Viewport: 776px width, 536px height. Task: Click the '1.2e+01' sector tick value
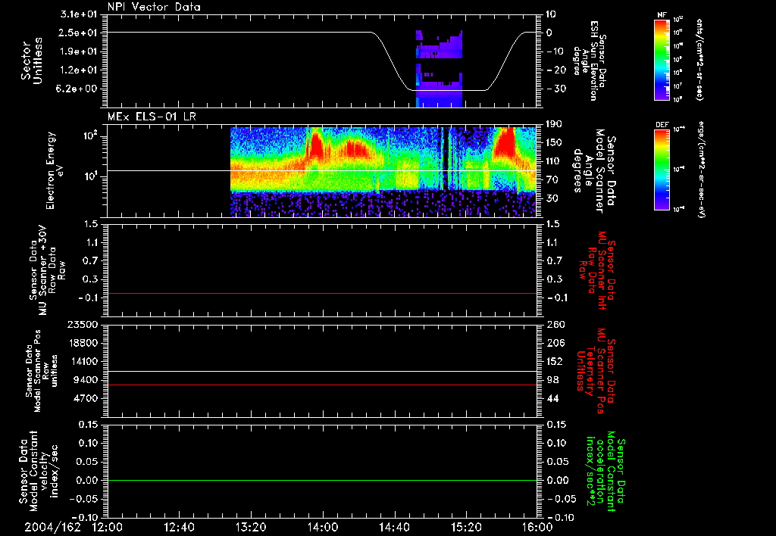(79, 70)
